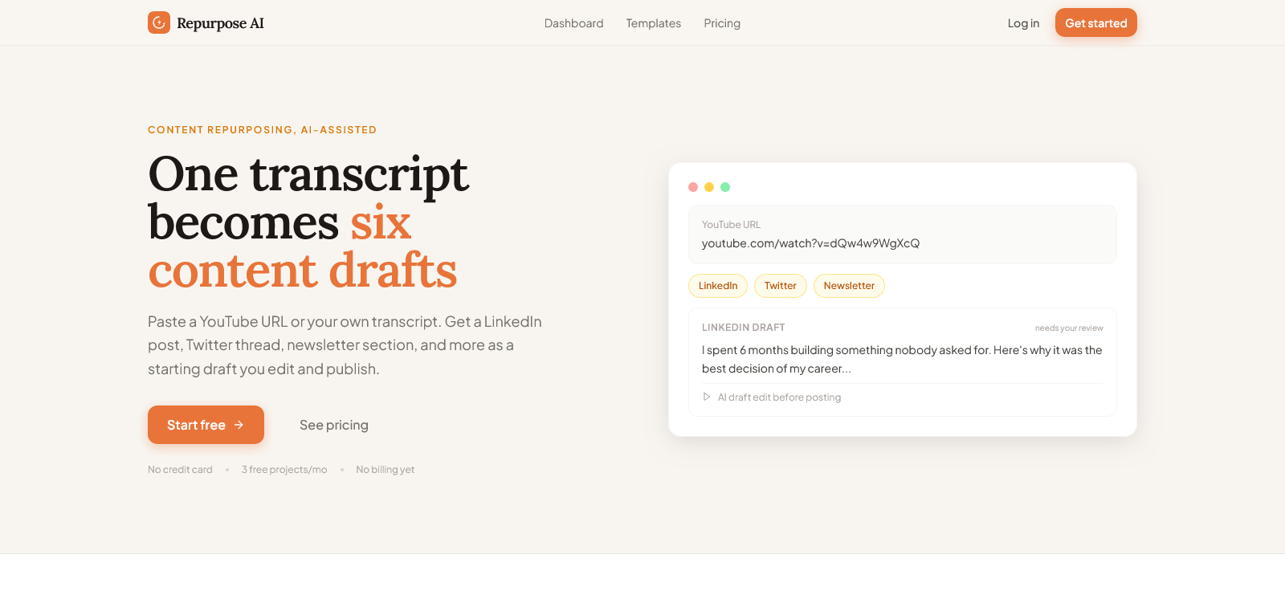The width and height of the screenshot is (1285, 599).
Task: Go to the Templates nav item
Action: click(x=653, y=23)
